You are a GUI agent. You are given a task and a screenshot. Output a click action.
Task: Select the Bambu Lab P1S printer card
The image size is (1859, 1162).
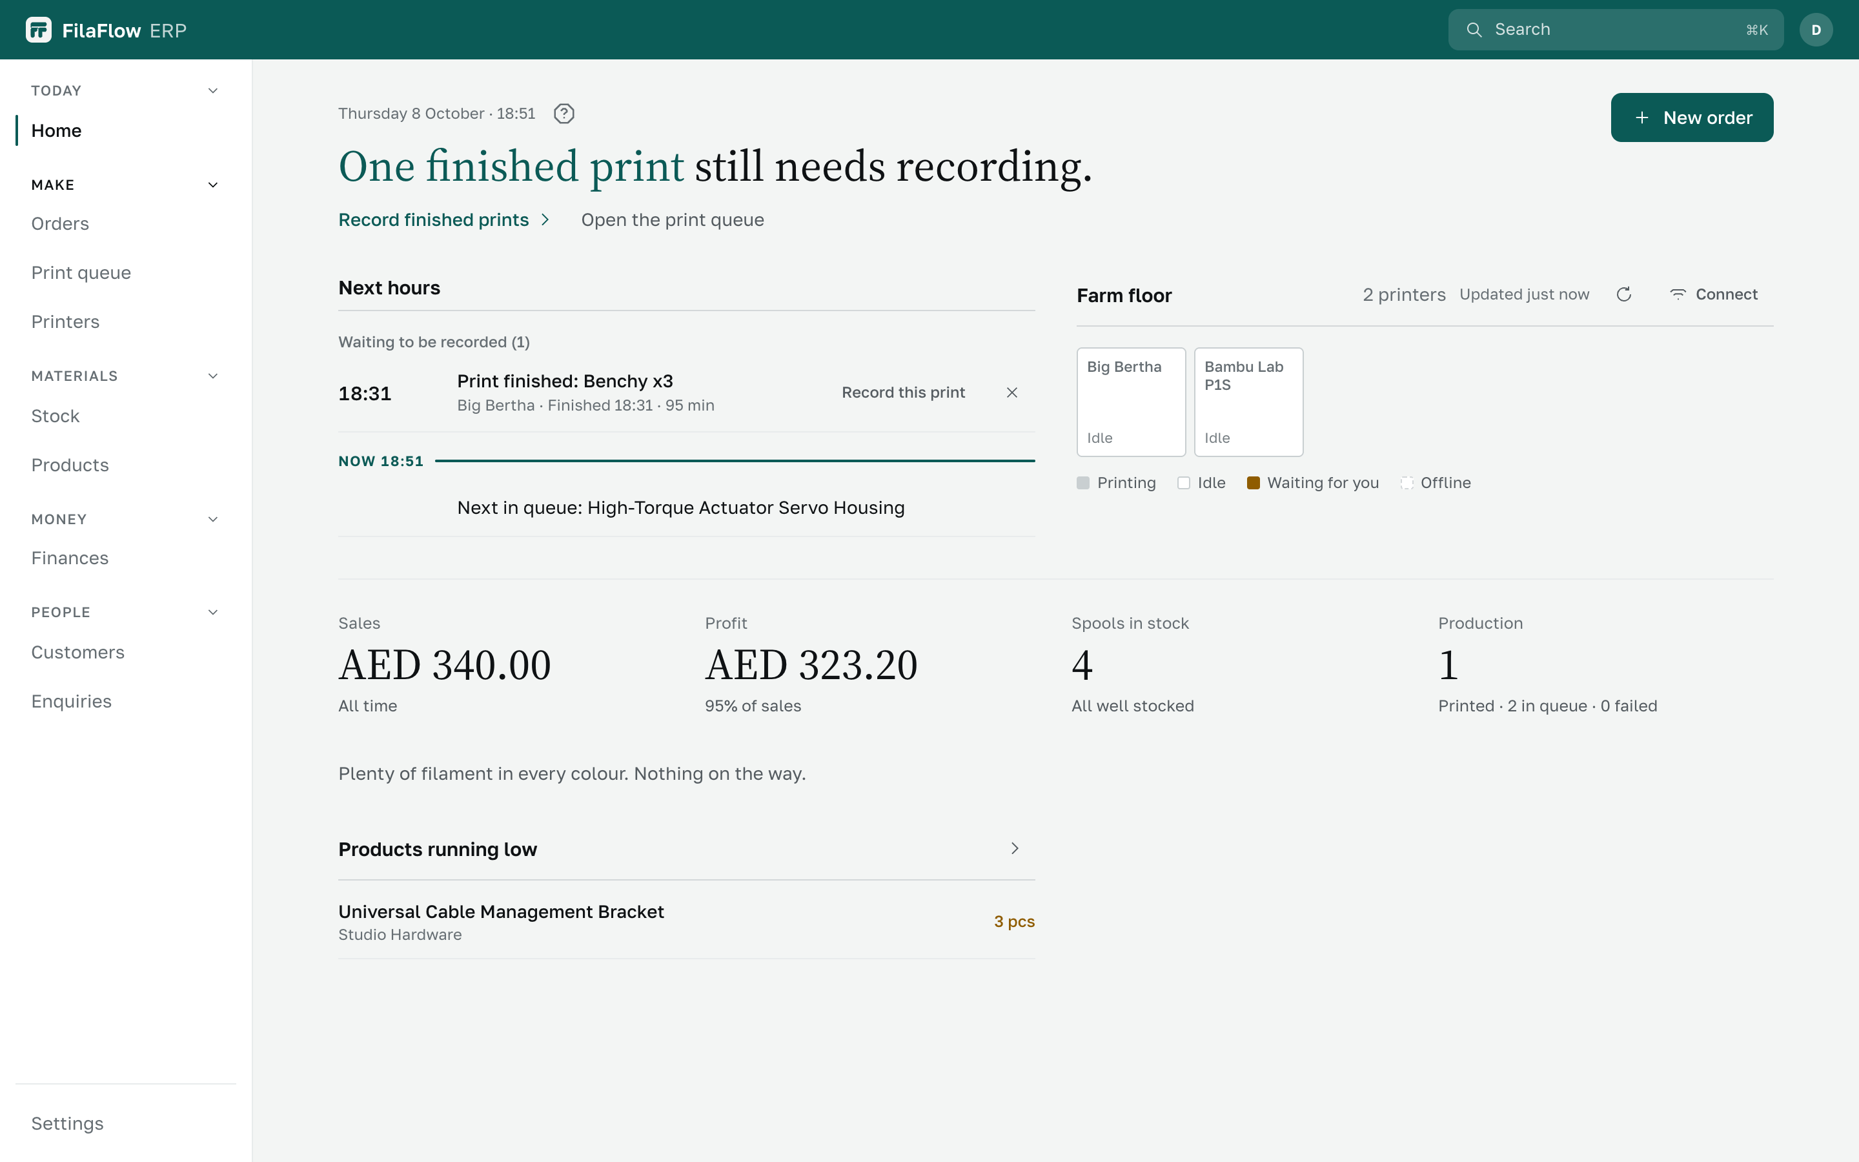[x=1248, y=402]
